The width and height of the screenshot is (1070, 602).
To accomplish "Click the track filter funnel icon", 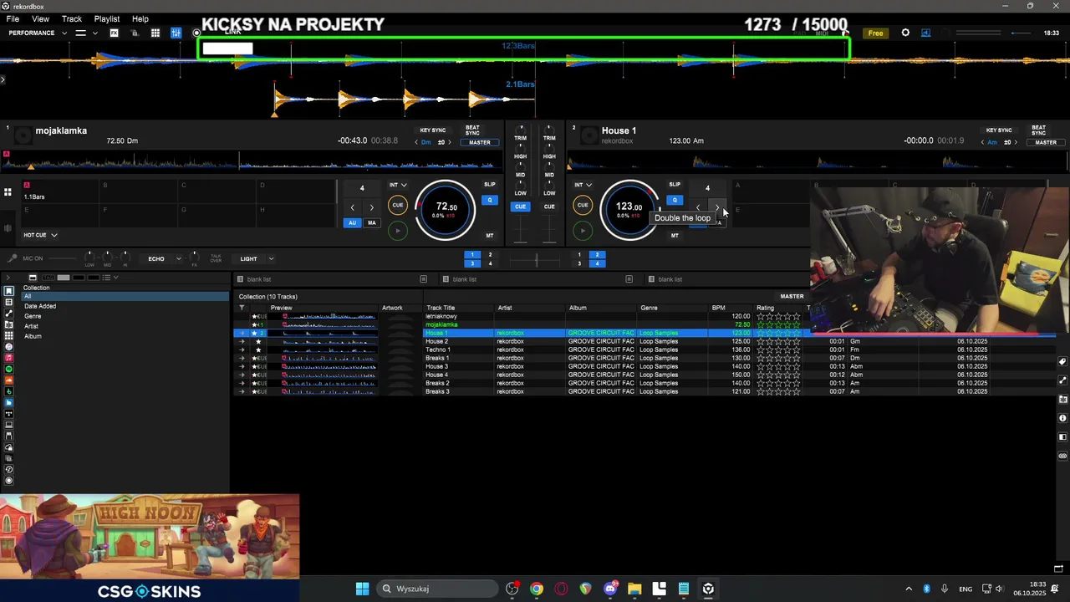I will (x=242, y=308).
